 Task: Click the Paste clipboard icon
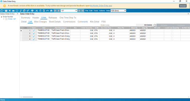click(x=44, y=11)
